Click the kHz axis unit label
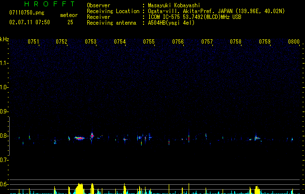305x194 pixels. tap(4, 39)
